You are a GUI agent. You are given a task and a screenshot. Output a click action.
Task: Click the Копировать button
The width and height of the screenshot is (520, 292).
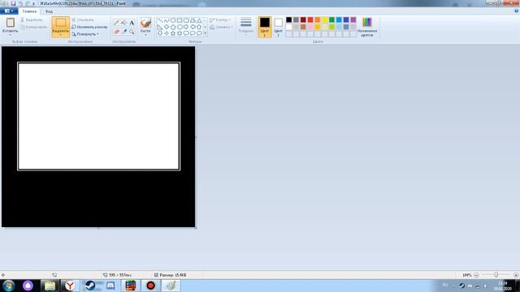(x=34, y=27)
